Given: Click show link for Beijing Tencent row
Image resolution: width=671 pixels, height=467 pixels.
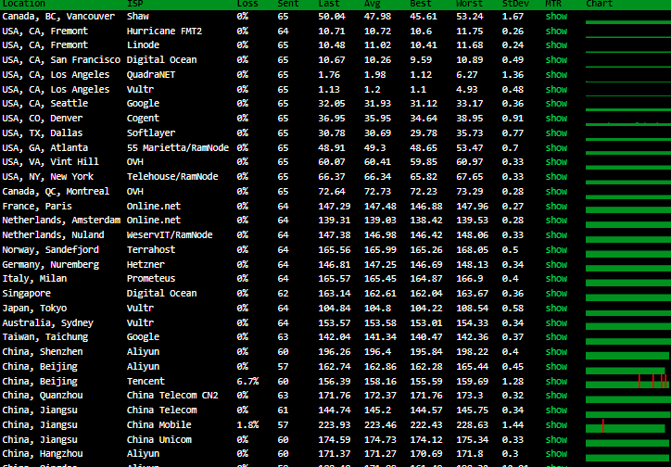Looking at the screenshot, I should 556,382.
